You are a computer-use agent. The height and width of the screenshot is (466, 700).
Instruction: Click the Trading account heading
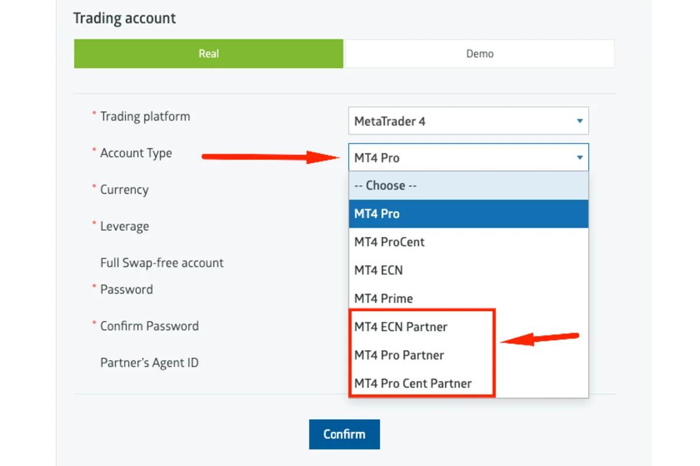[x=125, y=18]
